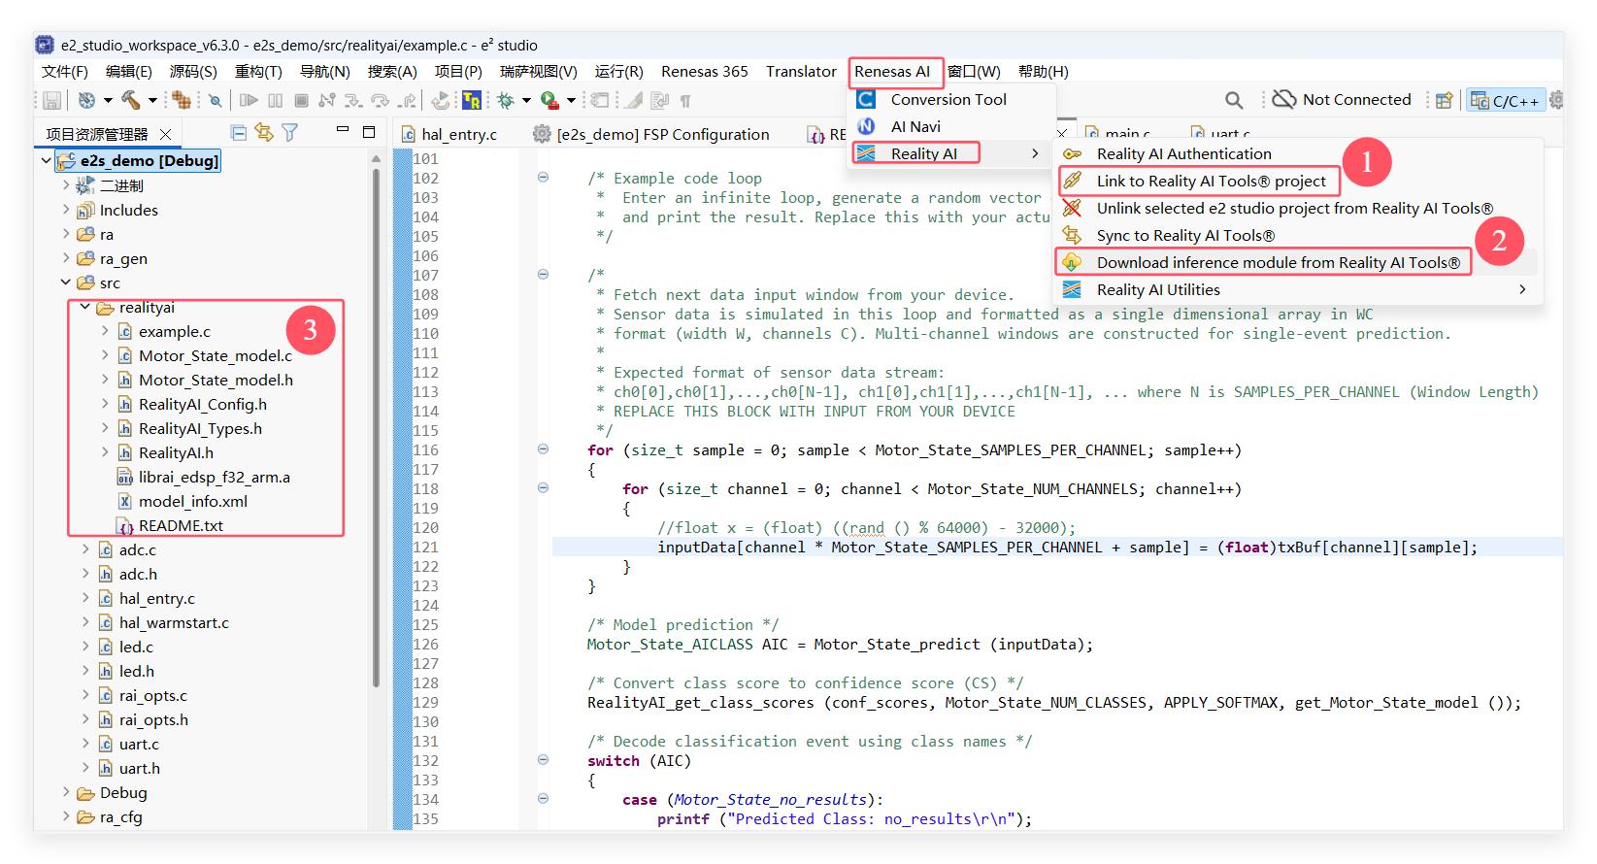Toggle Link with Editor in the project explorer

264,132
